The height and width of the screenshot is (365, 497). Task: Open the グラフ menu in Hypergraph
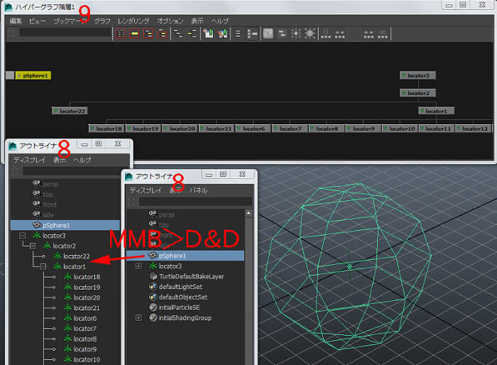point(102,21)
